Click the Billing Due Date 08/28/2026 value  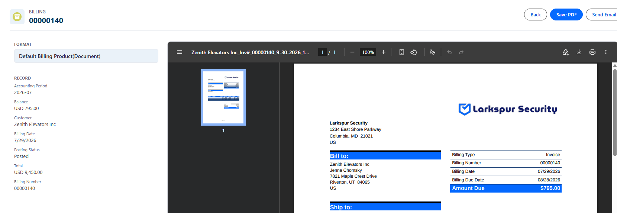pyautogui.click(x=549, y=180)
